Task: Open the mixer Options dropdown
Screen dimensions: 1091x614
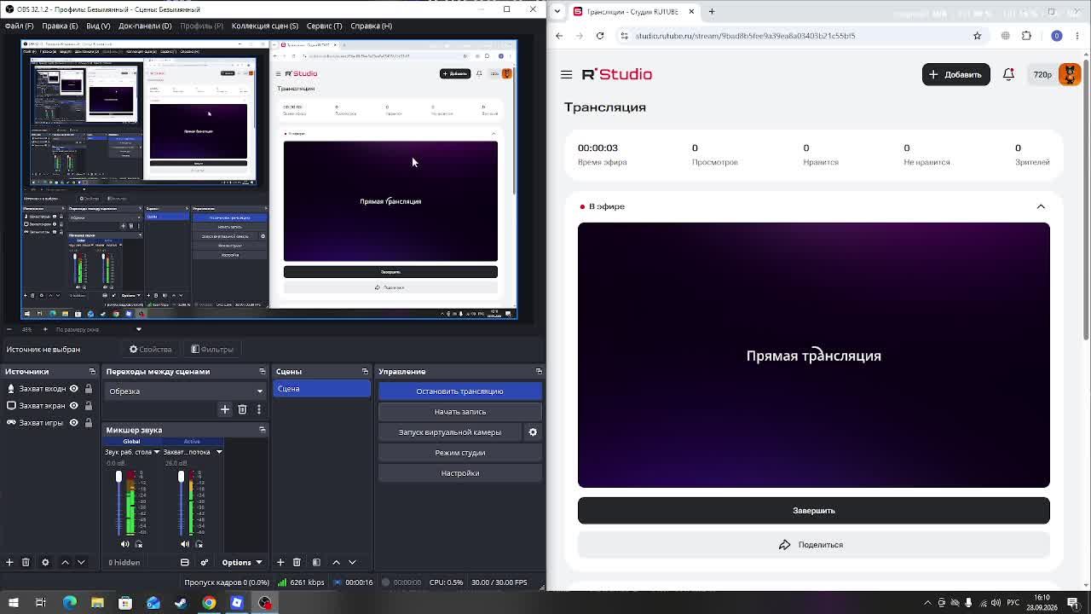Action: pos(242,563)
